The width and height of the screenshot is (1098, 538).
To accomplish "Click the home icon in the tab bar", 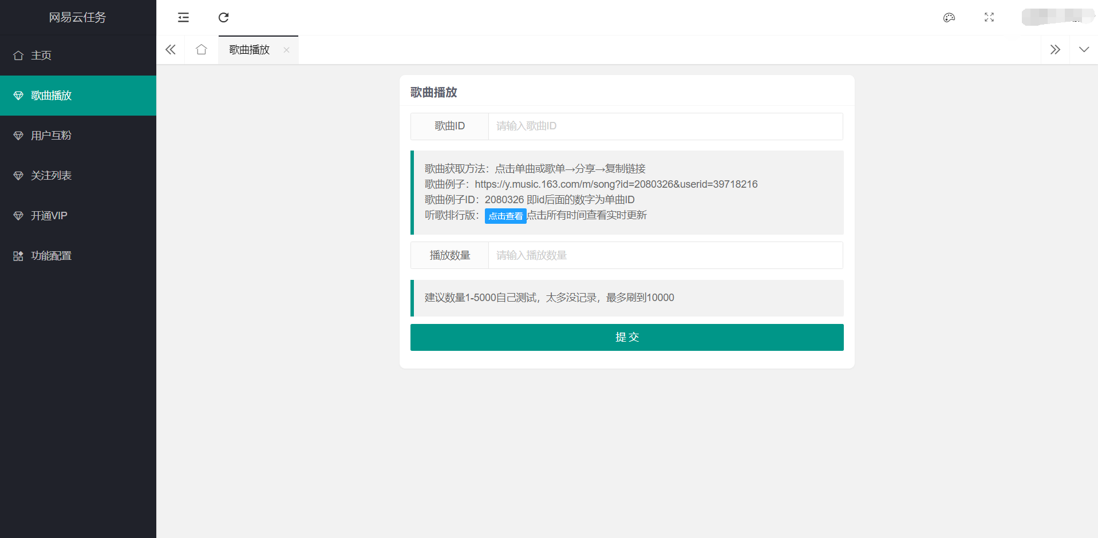I will click(x=201, y=49).
